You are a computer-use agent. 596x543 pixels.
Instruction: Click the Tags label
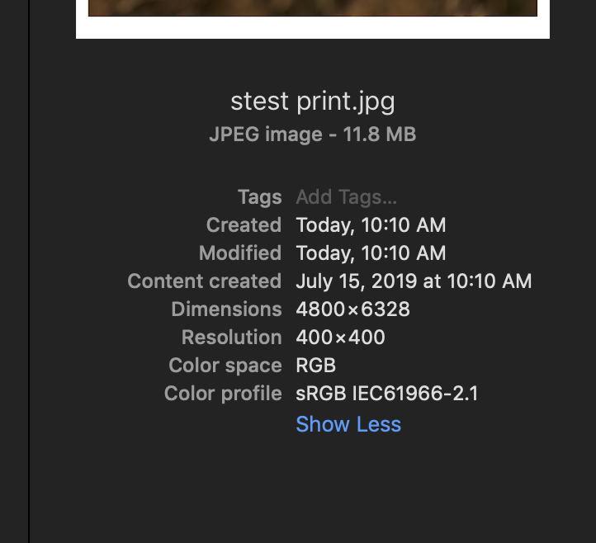click(x=259, y=197)
